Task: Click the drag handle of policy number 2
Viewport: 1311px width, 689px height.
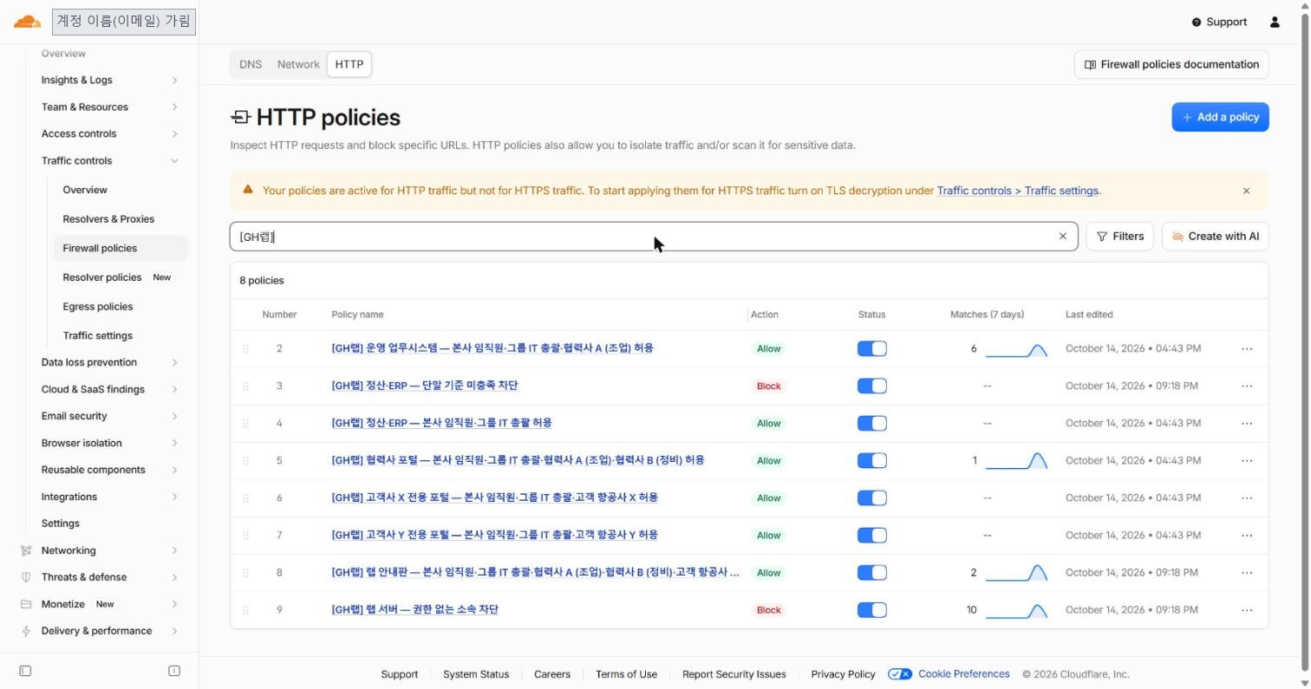Action: point(245,348)
